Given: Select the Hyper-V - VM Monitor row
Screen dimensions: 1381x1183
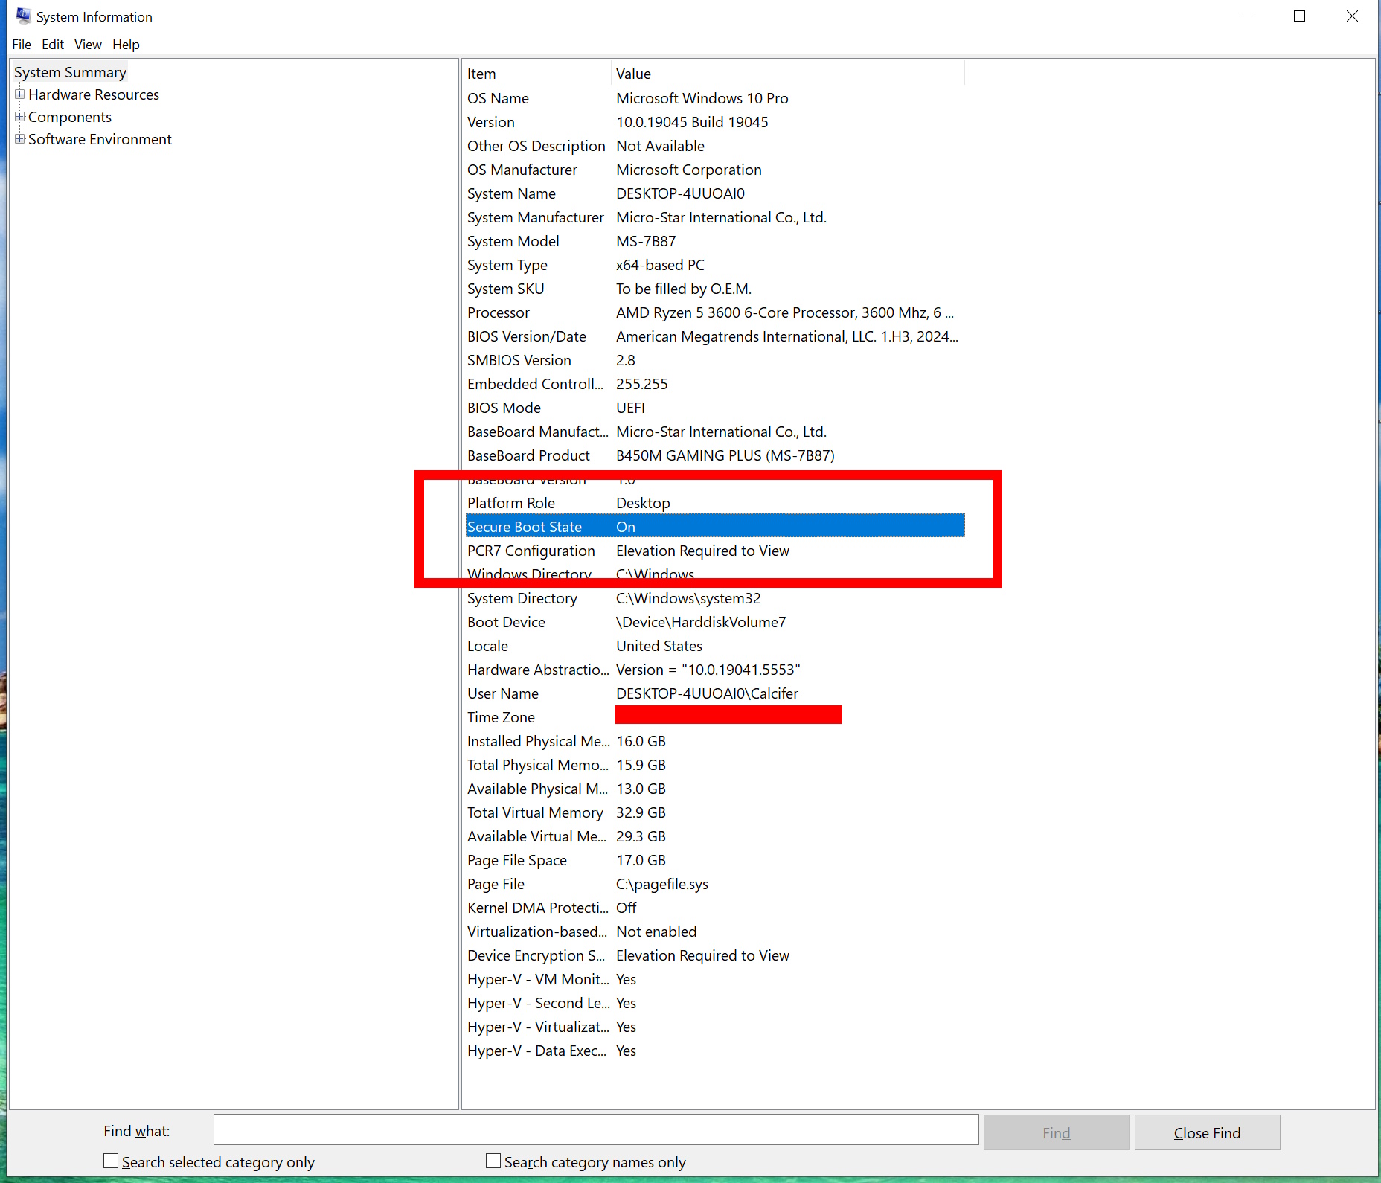Looking at the screenshot, I should pyautogui.click(x=715, y=979).
